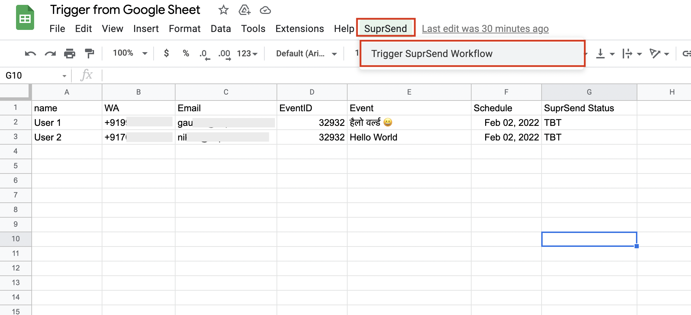Format as currency with dollar sign
Screen dimensions: 691x315
click(x=166, y=53)
